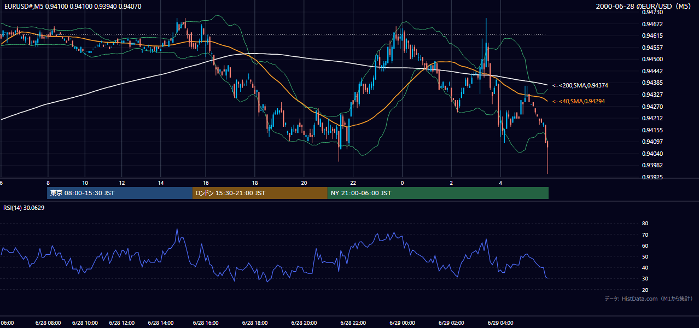Viewport: 699px width, 328px height.
Task: Click price axis value 0.94615
Action: (x=652, y=36)
